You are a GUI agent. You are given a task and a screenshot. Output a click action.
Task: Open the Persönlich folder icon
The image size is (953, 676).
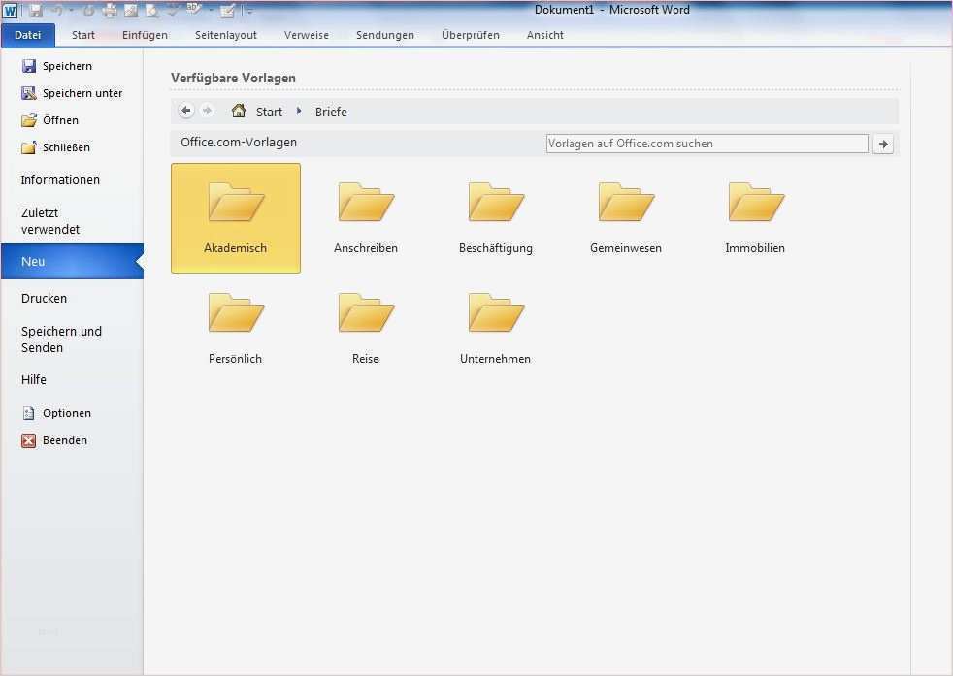click(x=236, y=313)
